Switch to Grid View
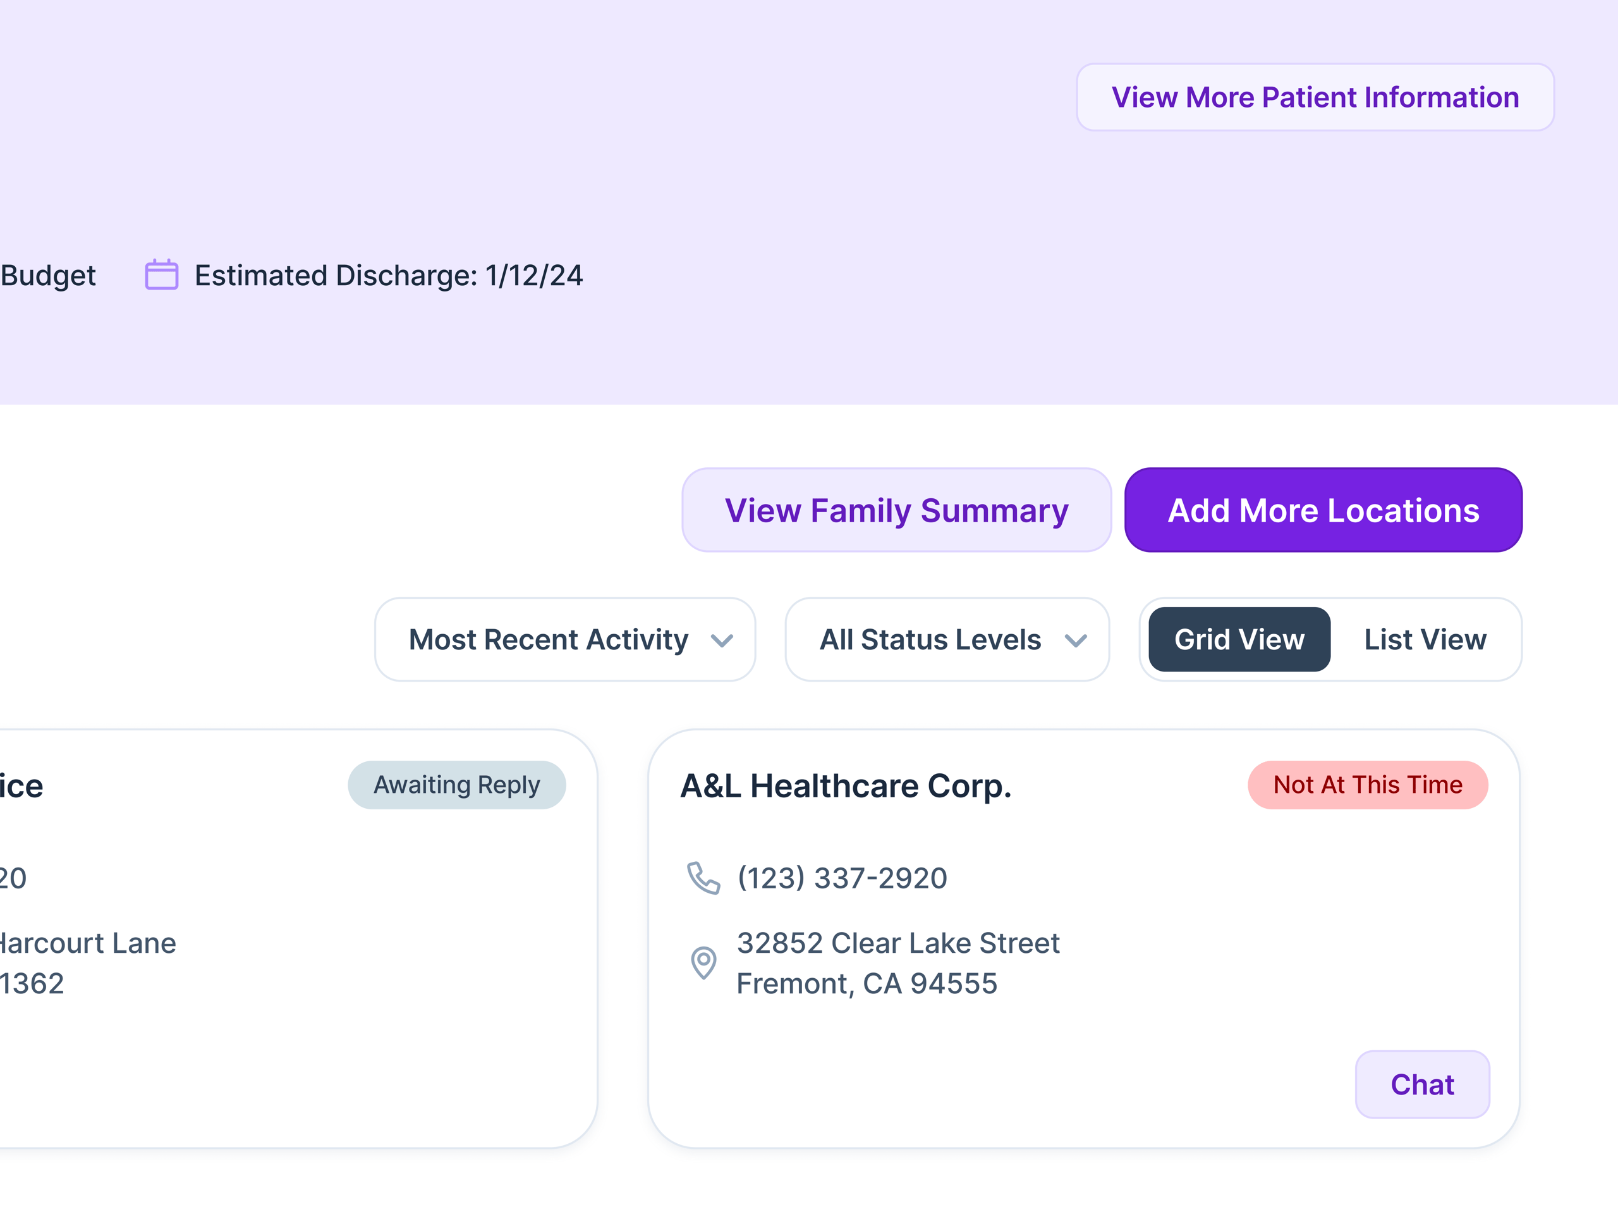 [1240, 640]
